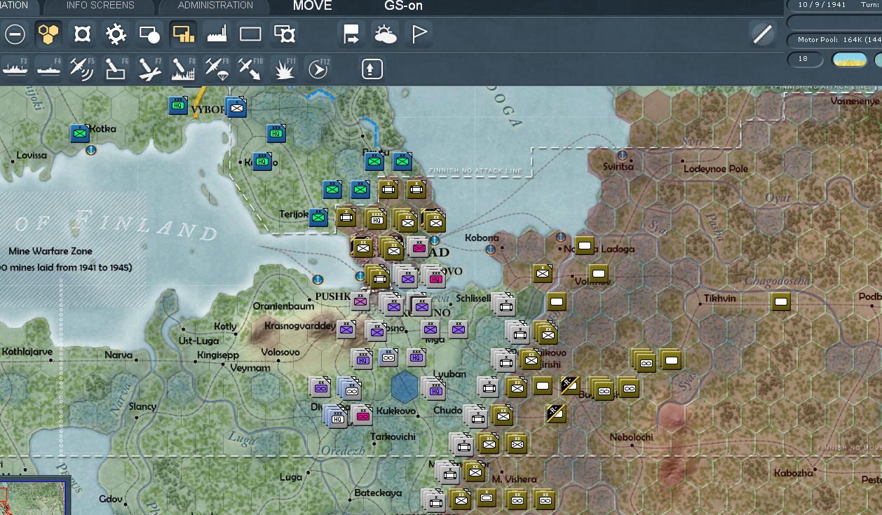Click the rectangle-with-circle toolbar icon

pos(149,34)
